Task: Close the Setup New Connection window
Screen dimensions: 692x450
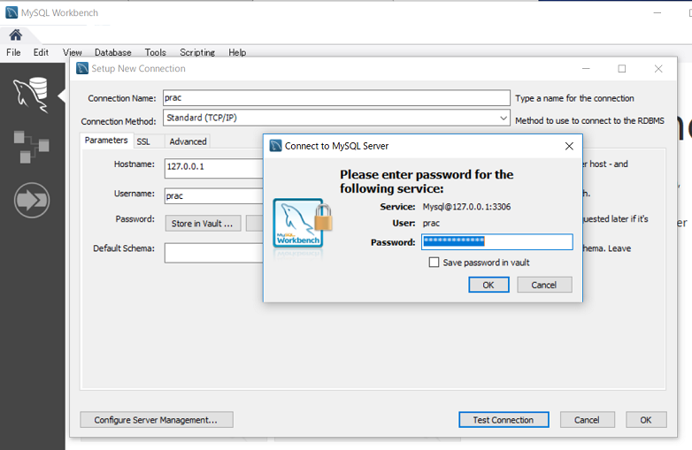Action: 658,69
